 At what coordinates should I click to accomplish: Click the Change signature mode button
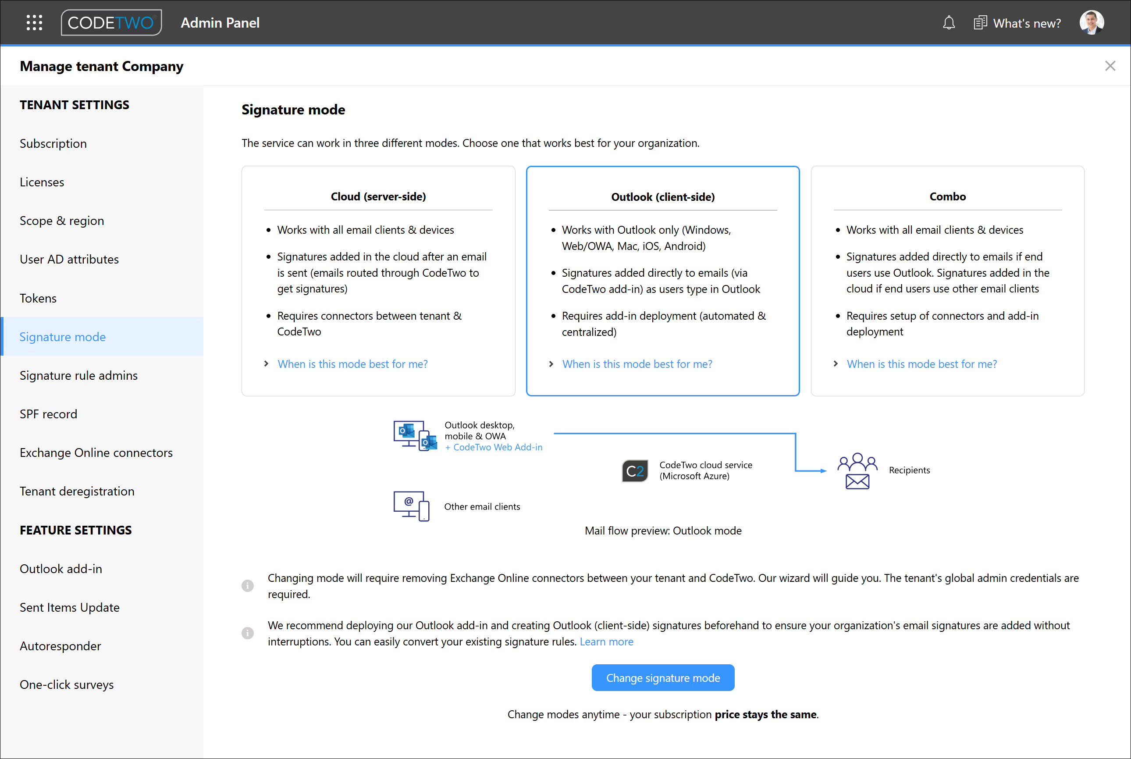(662, 678)
